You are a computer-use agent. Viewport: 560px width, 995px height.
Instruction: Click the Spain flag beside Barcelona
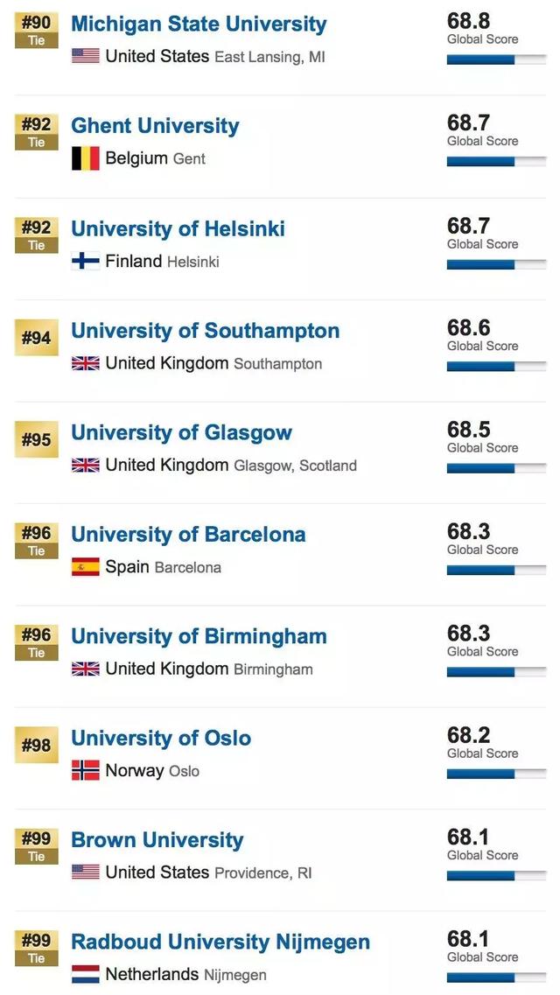(x=85, y=567)
